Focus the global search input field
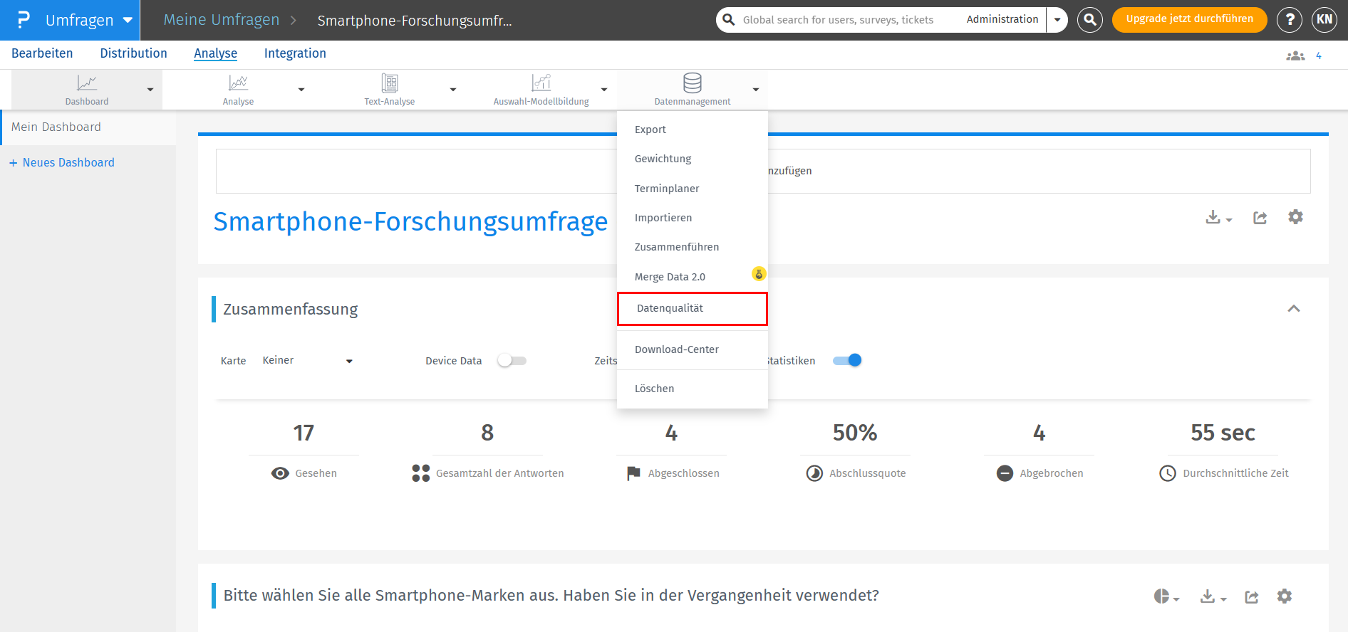This screenshot has width=1348, height=632. 838,20
